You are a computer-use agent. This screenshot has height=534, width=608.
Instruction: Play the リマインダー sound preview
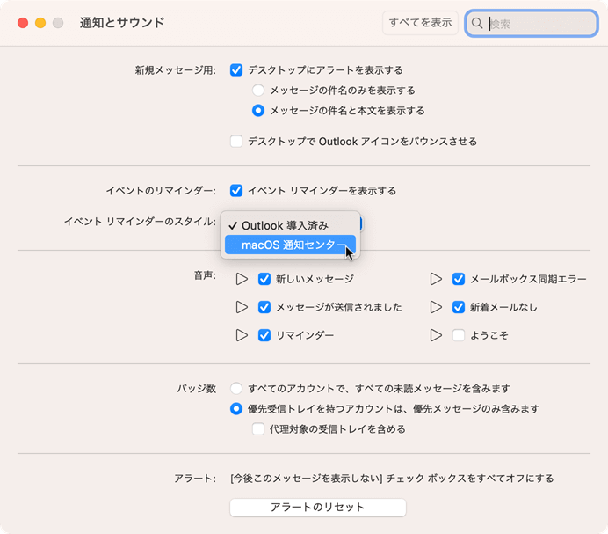click(x=242, y=335)
